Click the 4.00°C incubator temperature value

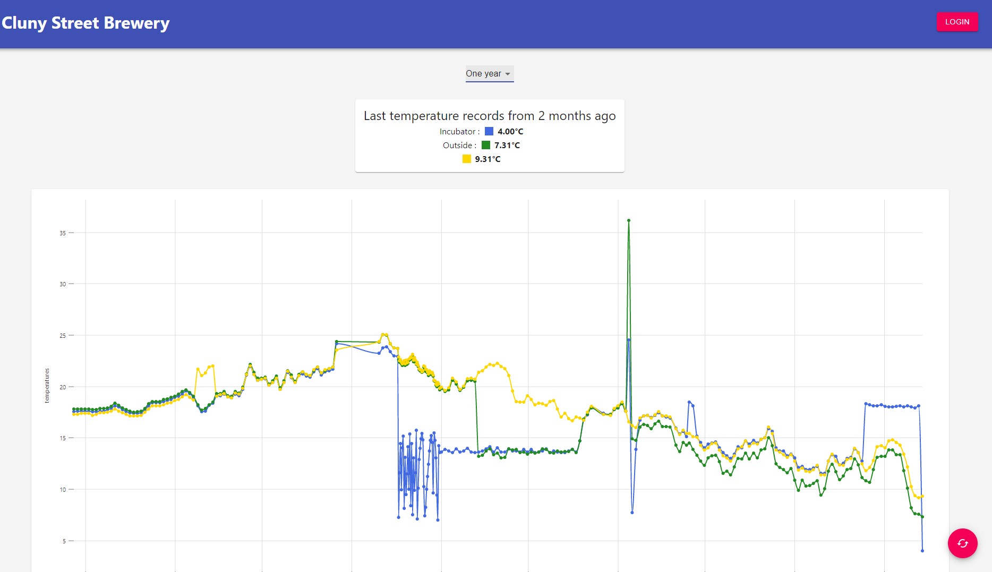pos(510,132)
